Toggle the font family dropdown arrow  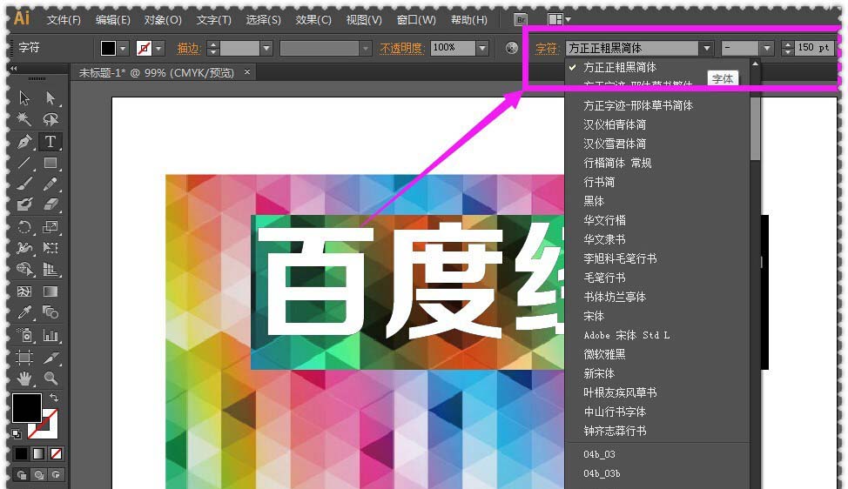click(707, 48)
